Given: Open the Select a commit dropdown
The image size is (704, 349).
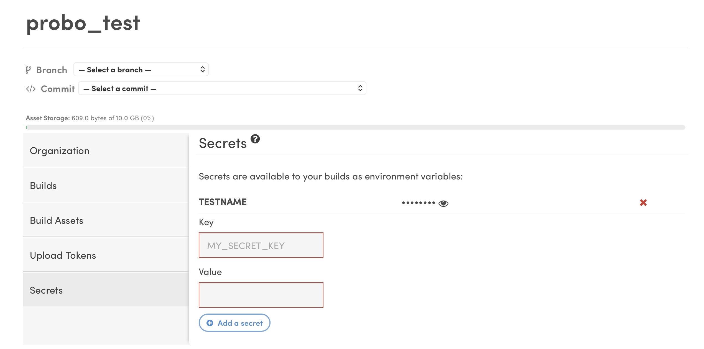Looking at the screenshot, I should (x=222, y=88).
